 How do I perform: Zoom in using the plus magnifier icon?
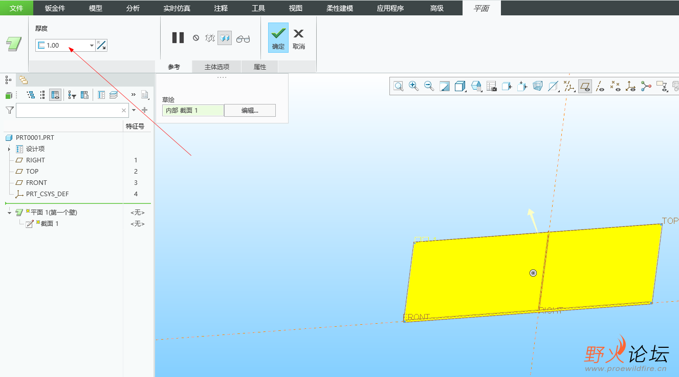pyautogui.click(x=414, y=86)
